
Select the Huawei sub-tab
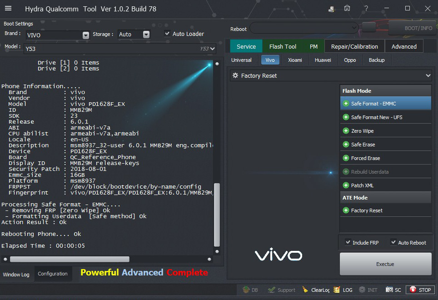[323, 60]
